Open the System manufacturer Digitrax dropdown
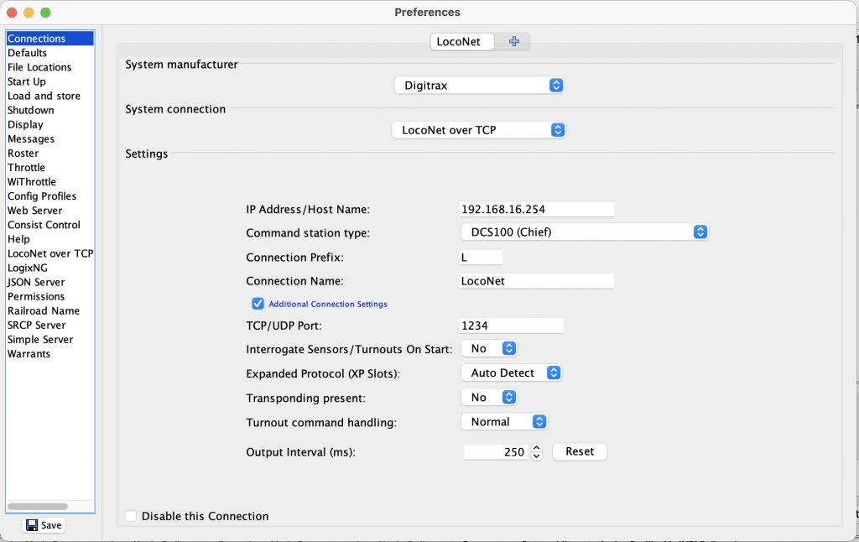Viewport: 859px width, 542px height. click(479, 85)
